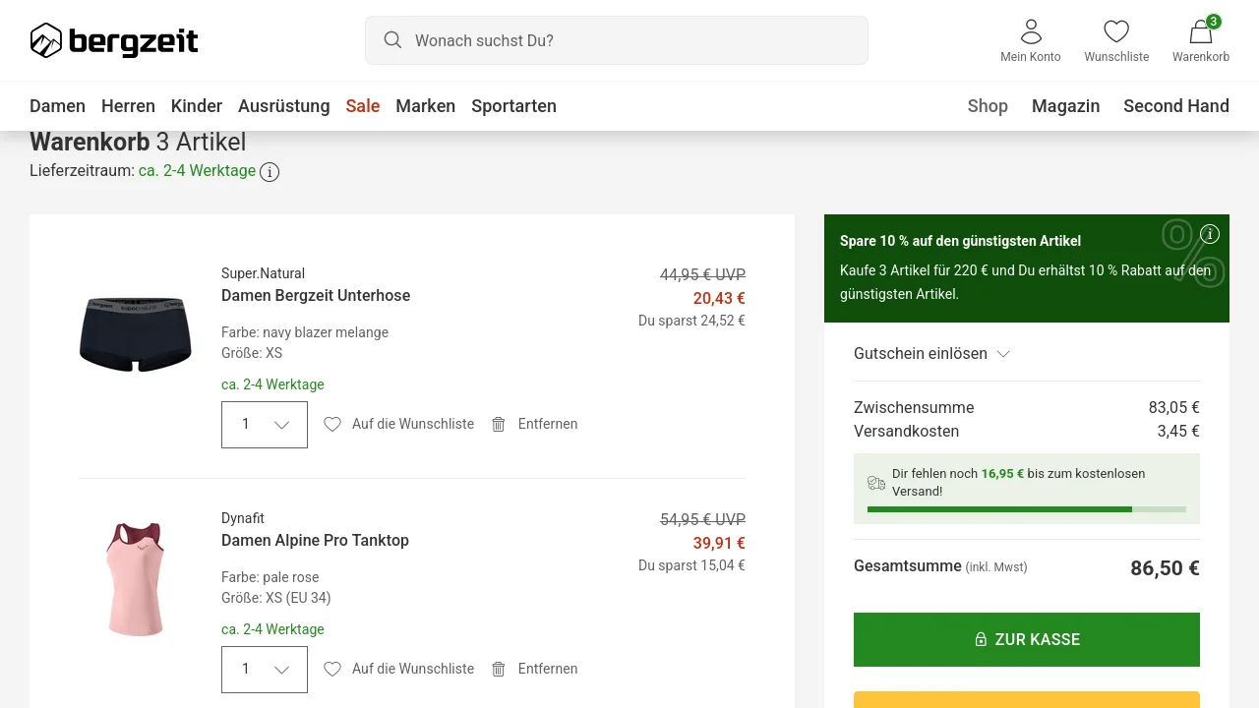Image resolution: width=1259 pixels, height=708 pixels.
Task: Click the delivery time info icon
Action: tap(270, 172)
